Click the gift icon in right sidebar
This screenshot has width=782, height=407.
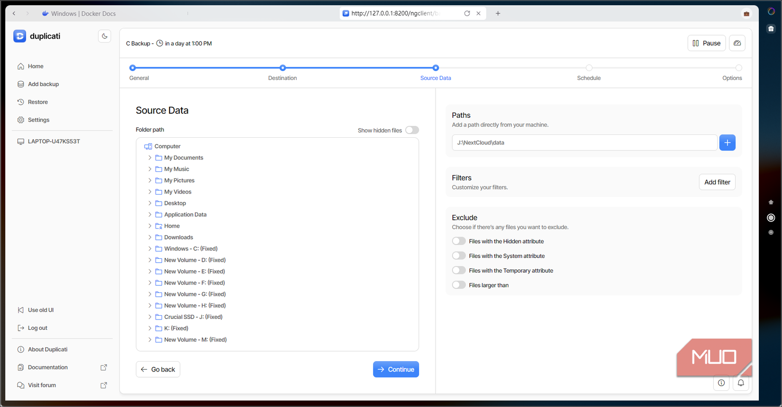pos(771,28)
